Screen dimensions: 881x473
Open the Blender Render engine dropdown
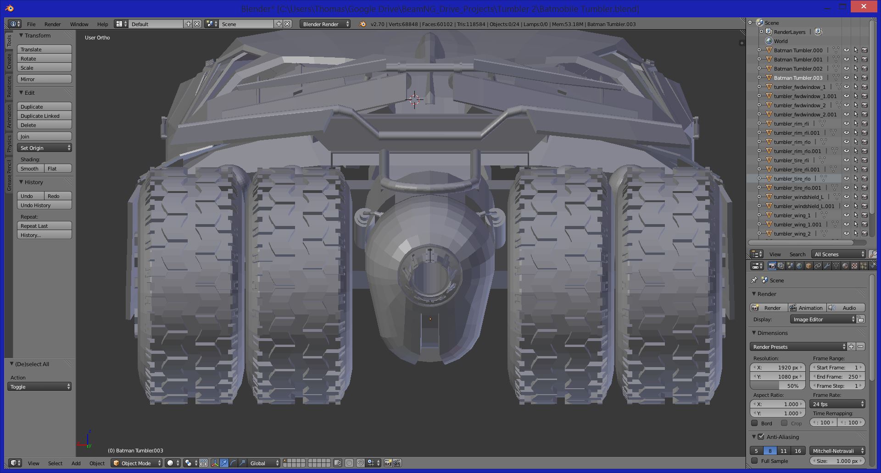tap(325, 24)
